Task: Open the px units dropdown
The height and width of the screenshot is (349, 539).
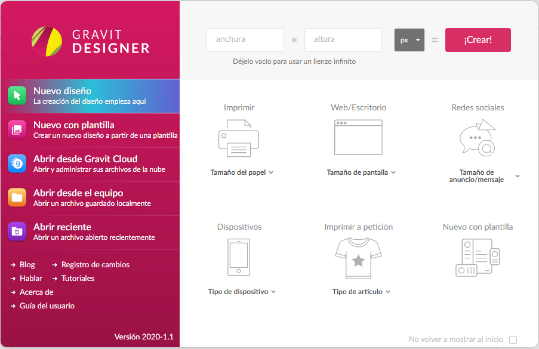Action: (409, 40)
